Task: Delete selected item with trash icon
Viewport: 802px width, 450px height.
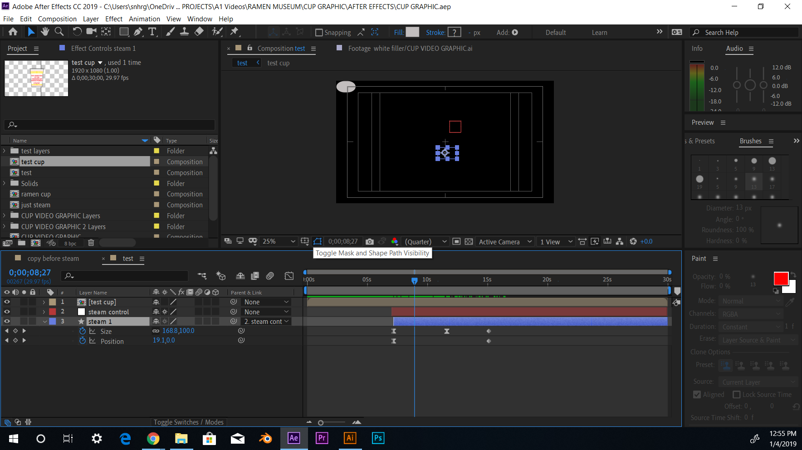Action: point(91,243)
